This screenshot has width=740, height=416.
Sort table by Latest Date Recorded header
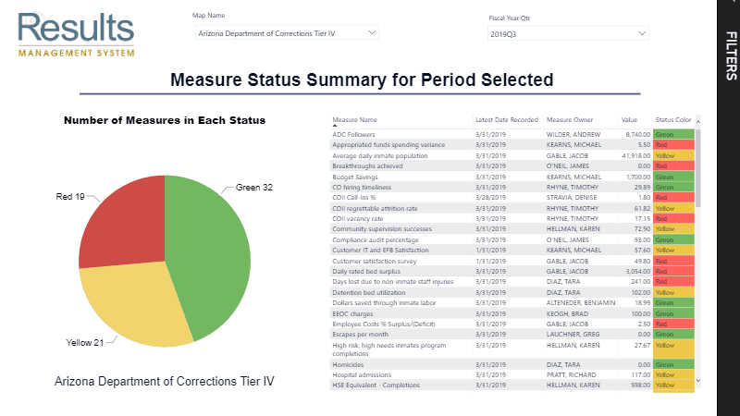[506, 120]
